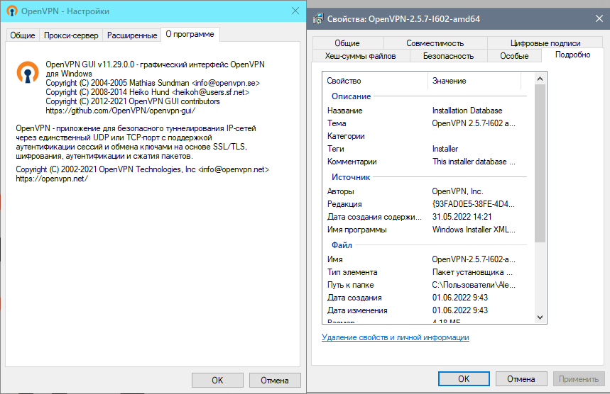Select the Редакция property row
This screenshot has height=394, width=610.
[x=427, y=204]
